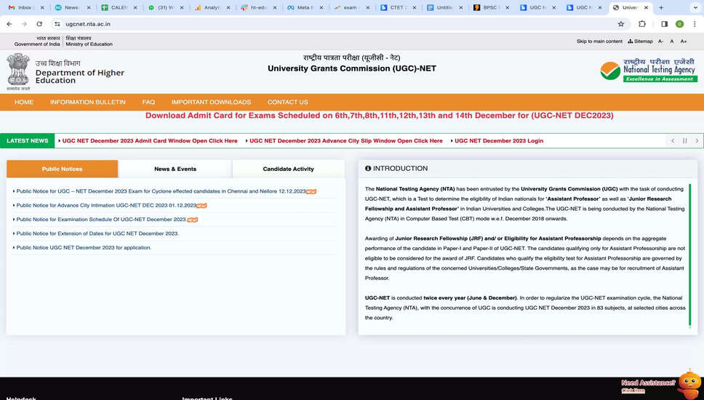704x400 pixels.
Task: Open Admit Card Window link in news ticker
Action: (x=150, y=141)
